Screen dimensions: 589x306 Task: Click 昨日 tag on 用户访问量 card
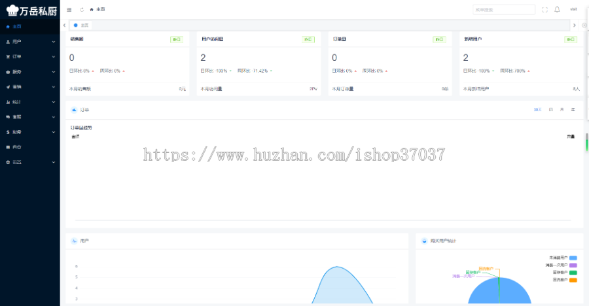click(308, 39)
